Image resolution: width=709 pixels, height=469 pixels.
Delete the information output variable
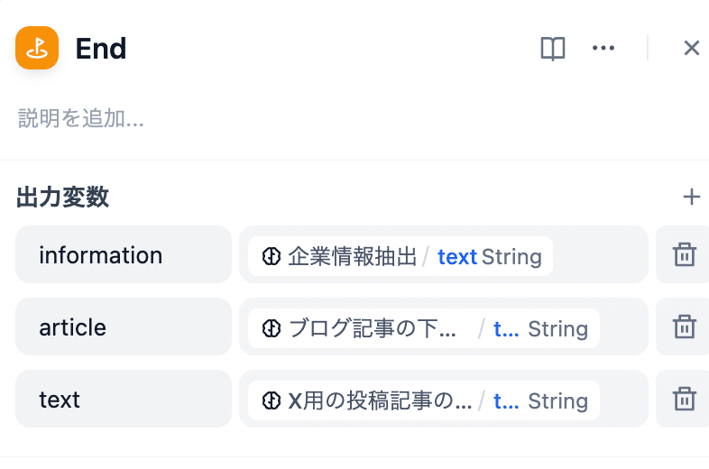pyautogui.click(x=684, y=254)
